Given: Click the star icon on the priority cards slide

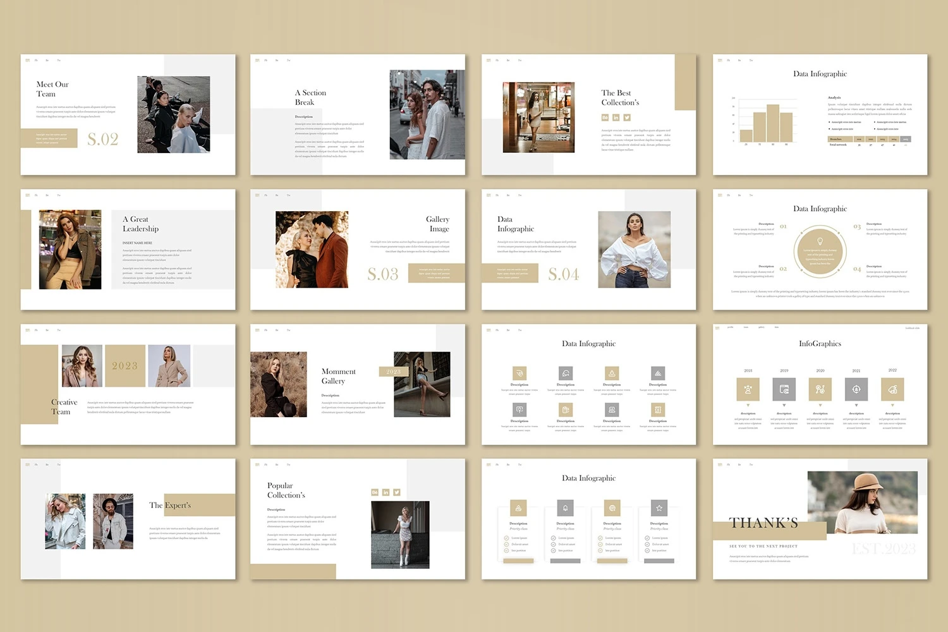Looking at the screenshot, I should 659,508.
